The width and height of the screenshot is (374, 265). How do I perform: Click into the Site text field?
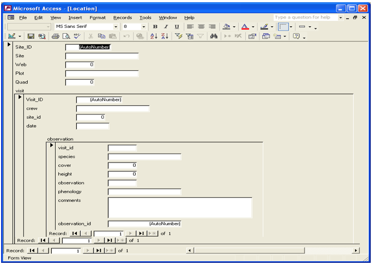tap(102, 56)
